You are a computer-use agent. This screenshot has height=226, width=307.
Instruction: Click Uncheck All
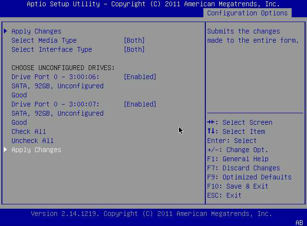(x=33, y=141)
